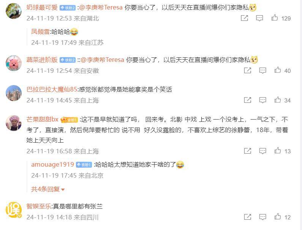Share 奶球最可爱's comment via the forward icon

coord(244,18)
